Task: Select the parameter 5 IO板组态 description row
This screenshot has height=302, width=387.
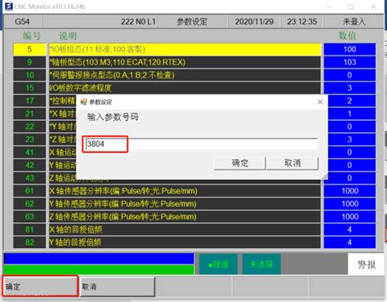Action: click(x=185, y=49)
